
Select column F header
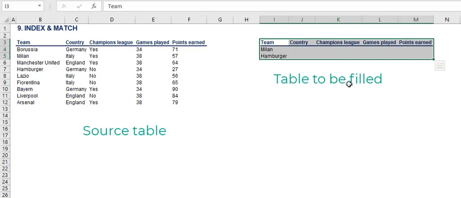click(x=189, y=20)
